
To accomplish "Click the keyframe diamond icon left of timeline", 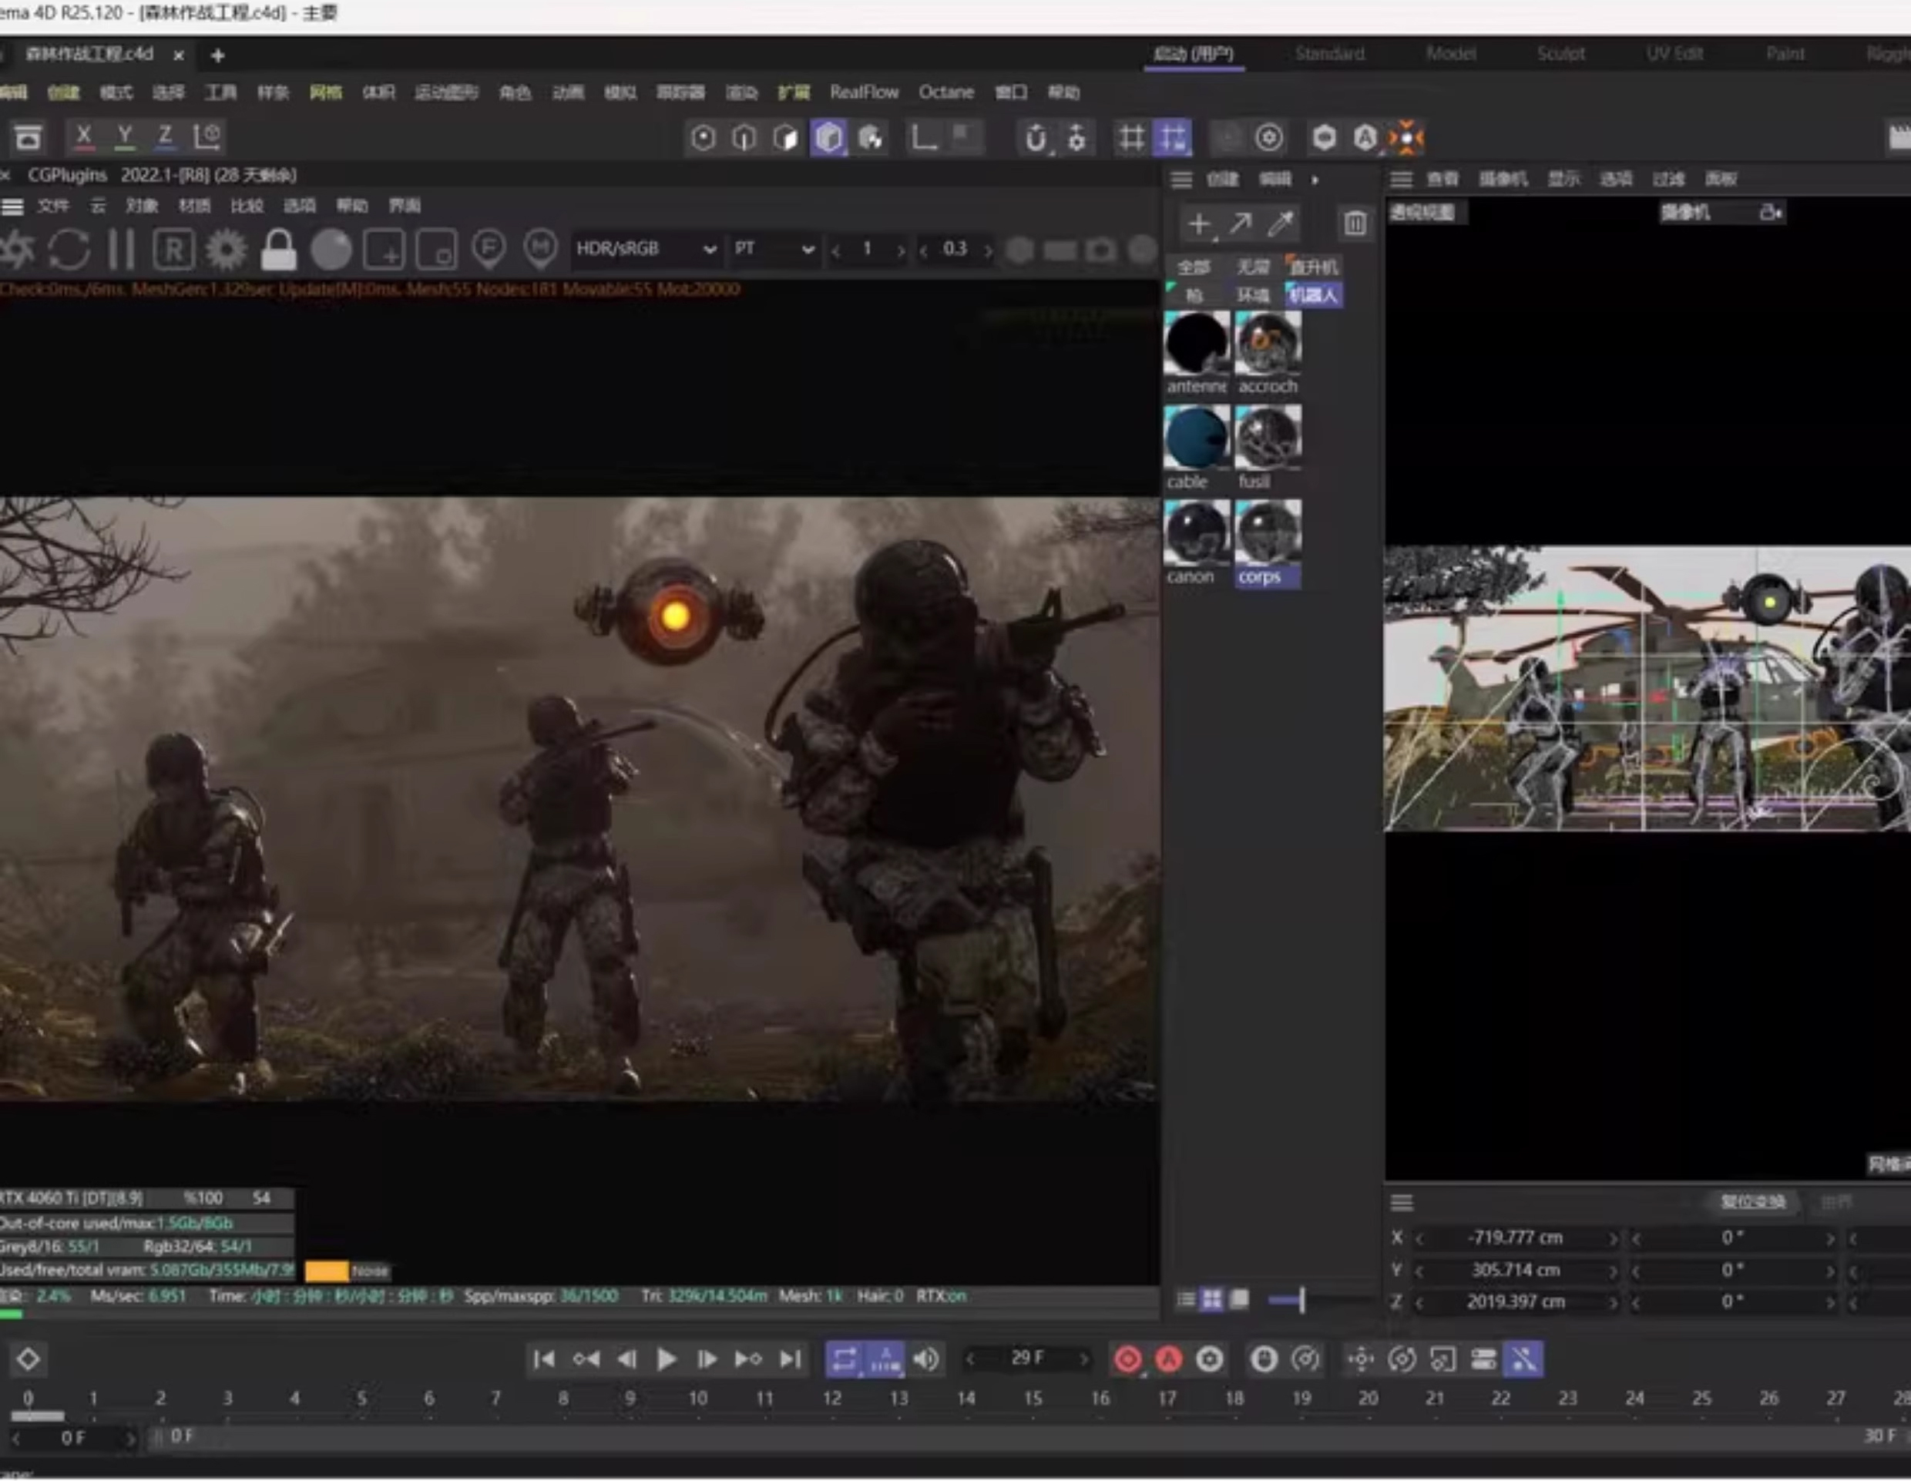I will pos(28,1359).
